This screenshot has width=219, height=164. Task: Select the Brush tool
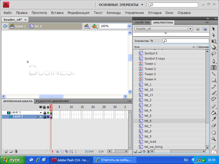pyautogui.click(x=214, y=93)
